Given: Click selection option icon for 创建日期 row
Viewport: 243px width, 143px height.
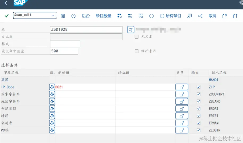Looking at the screenshot, I should (52, 109).
